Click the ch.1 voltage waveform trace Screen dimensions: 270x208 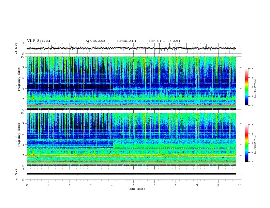coord(131,48)
